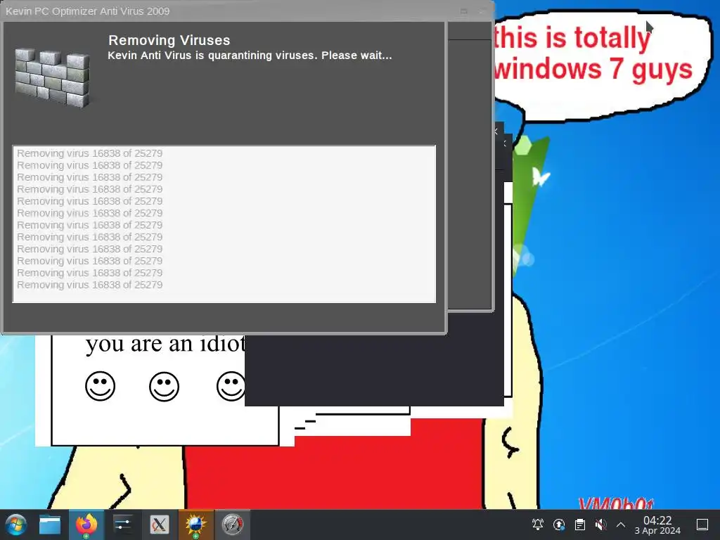Click the first smiley face
Screen dimensions: 720x540
[x=100, y=386]
